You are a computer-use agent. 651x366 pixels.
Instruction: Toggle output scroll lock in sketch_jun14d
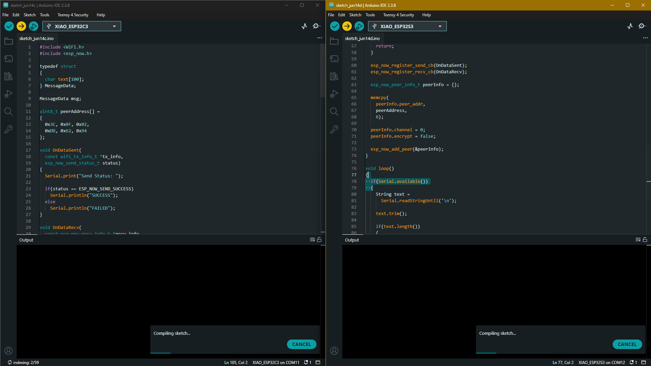(645, 239)
